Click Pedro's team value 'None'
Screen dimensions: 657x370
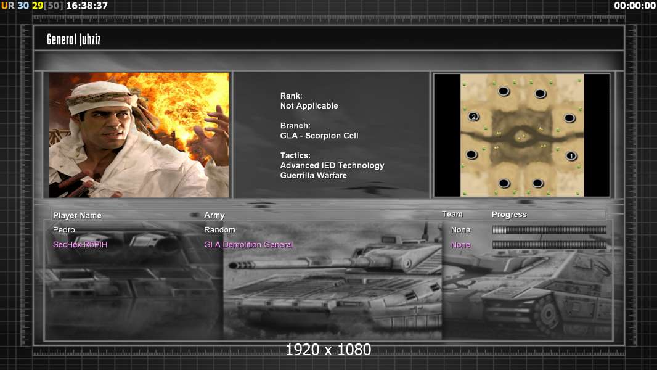tap(460, 230)
